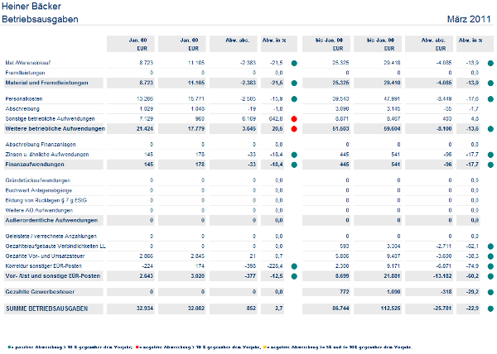
Task: Click the first 'Abw. abs.' column header
Action: [x=234, y=44]
